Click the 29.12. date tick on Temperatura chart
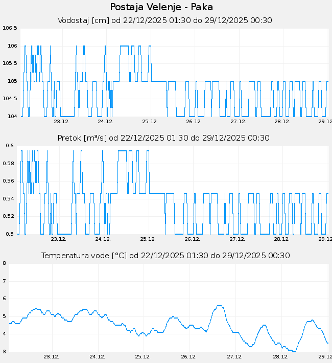 coord(325,357)
